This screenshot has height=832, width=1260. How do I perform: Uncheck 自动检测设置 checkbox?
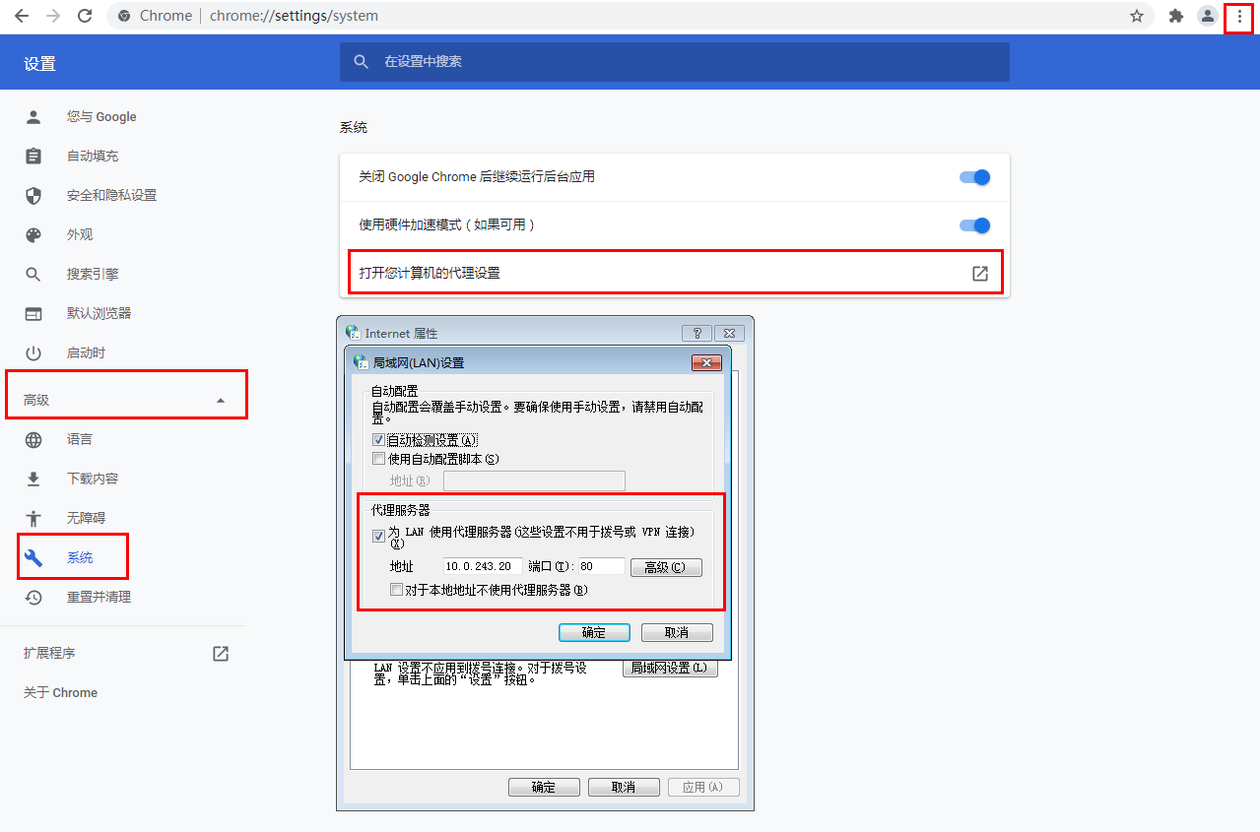(378, 440)
